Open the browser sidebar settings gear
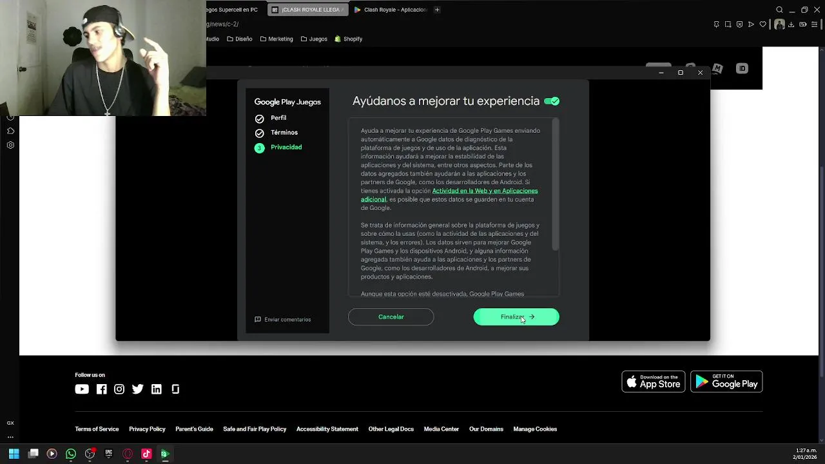 [10, 145]
